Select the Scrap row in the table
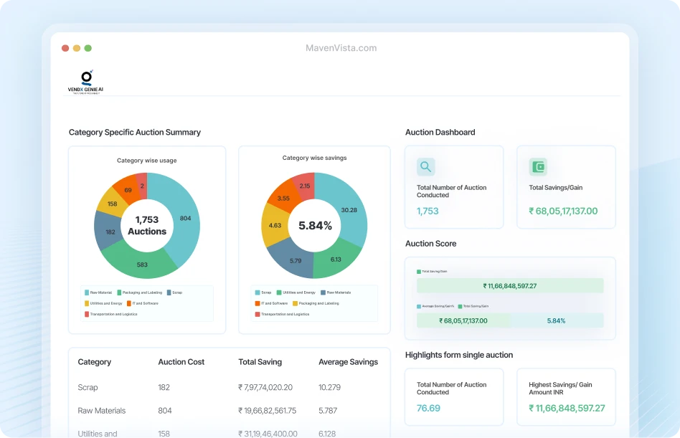This screenshot has height=438, width=680. 229,387
